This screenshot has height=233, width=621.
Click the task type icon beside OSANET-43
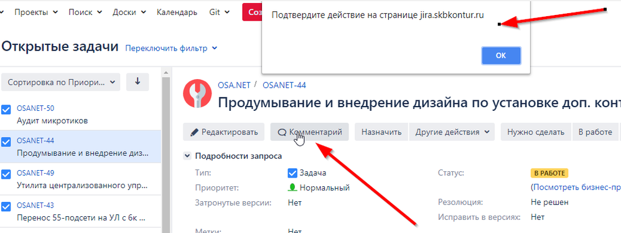[6, 207]
